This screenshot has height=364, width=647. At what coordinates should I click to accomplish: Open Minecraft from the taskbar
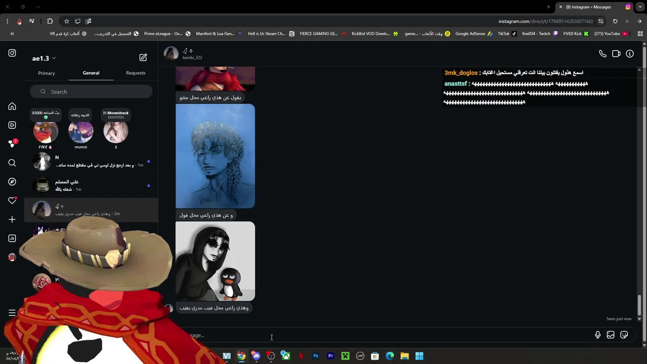coord(345,356)
